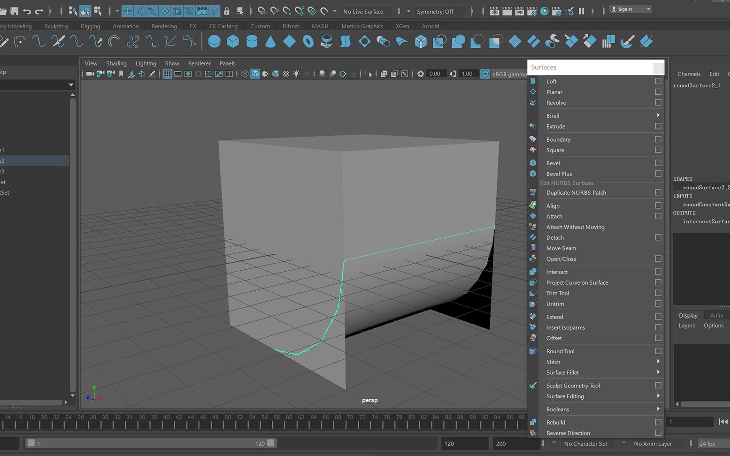The height and width of the screenshot is (456, 730).
Task: Toggle the sRGB gamma color management button
Action: click(485, 74)
